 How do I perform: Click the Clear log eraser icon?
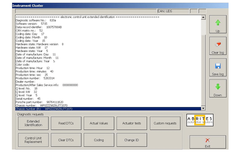pyautogui.click(x=218, y=44)
